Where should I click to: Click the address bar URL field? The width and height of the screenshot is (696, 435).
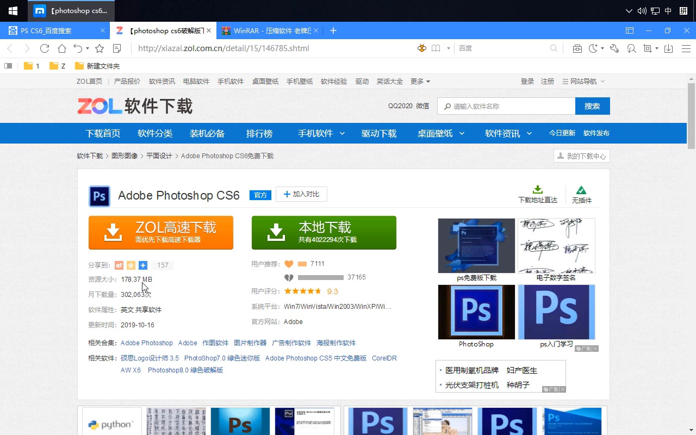(x=272, y=48)
